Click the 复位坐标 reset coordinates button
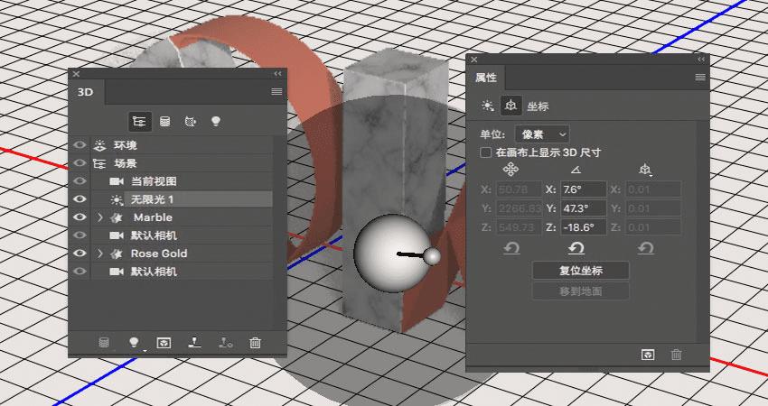 [580, 271]
